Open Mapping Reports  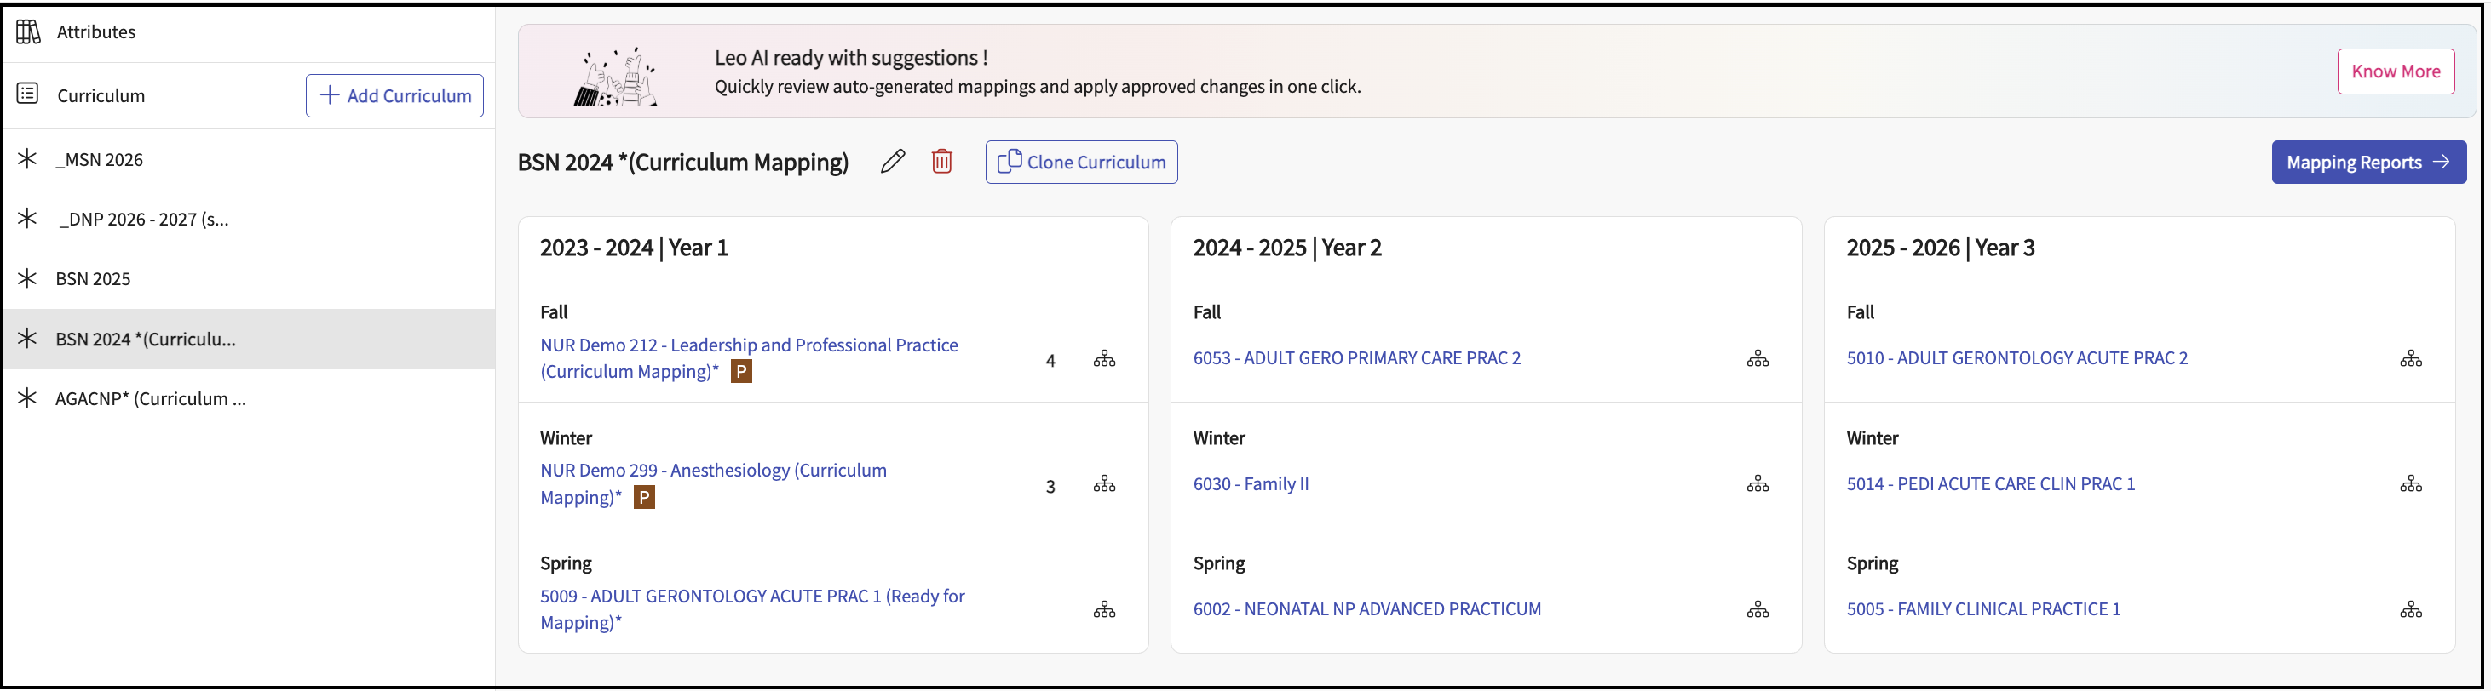coord(2367,163)
